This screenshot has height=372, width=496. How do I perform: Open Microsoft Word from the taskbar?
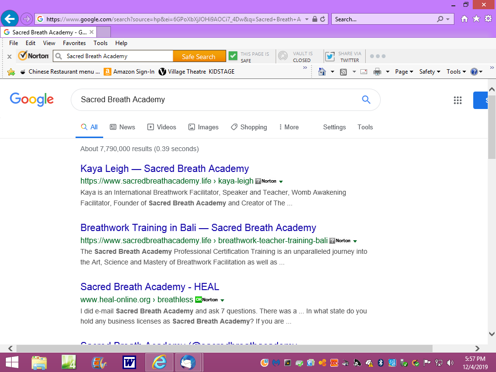coord(129,362)
